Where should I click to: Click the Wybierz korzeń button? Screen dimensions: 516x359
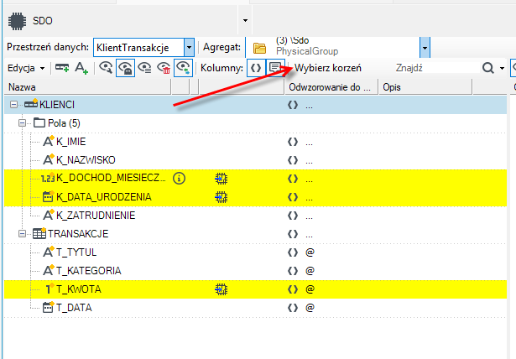[328, 68]
